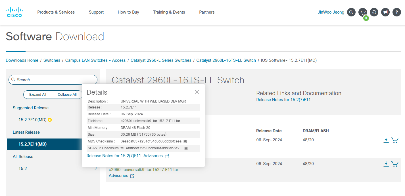Image resolution: width=405 pixels, height=196 pixels.
Task: Copy the SHA512 checksum with clipboard icon
Action: pyautogui.click(x=186, y=148)
